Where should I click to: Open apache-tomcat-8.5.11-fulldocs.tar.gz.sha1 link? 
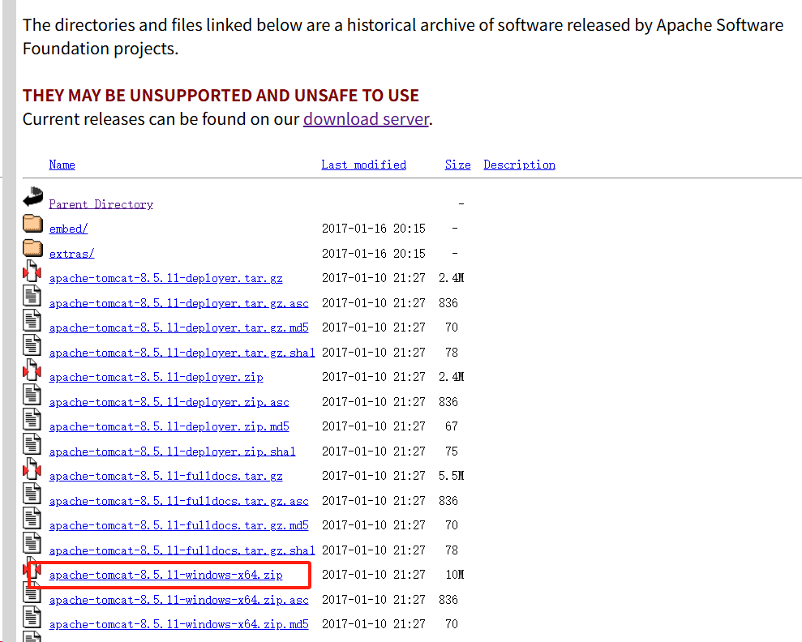182,550
